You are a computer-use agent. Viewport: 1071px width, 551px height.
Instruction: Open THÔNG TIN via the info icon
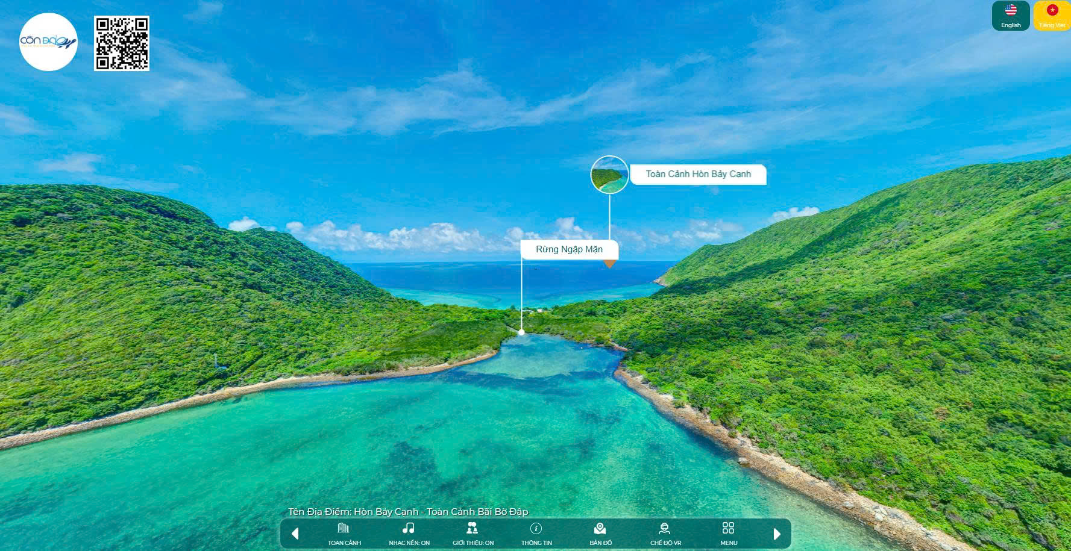click(535, 529)
